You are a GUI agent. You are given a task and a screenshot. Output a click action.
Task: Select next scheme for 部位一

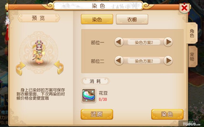pyautogui.click(x=168, y=42)
